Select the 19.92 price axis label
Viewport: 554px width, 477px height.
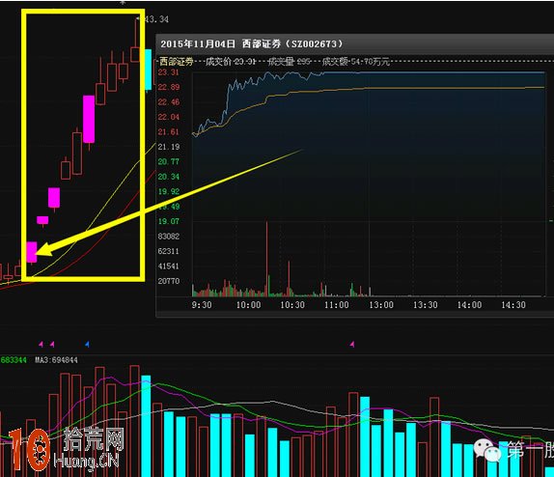pyautogui.click(x=169, y=191)
